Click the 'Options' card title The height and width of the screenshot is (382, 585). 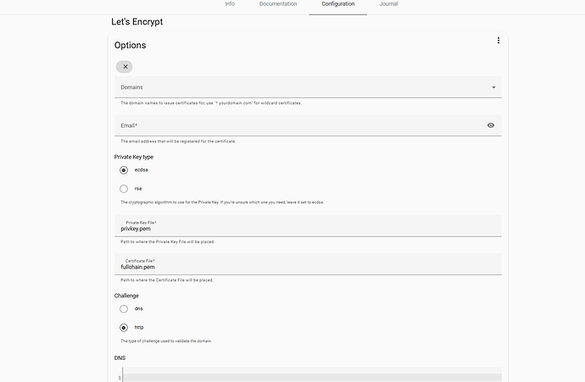pos(131,45)
